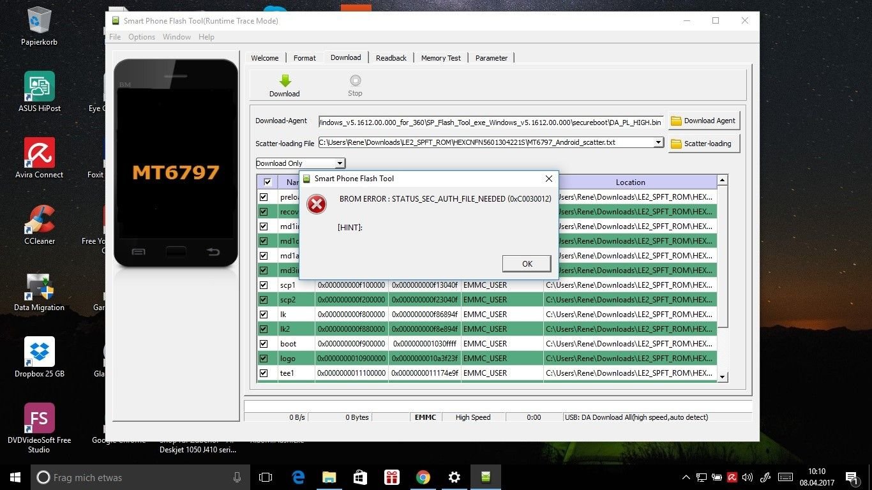Click the Flash Tool title bar icon
This screenshot has height=490, width=872.
pyautogui.click(x=115, y=20)
